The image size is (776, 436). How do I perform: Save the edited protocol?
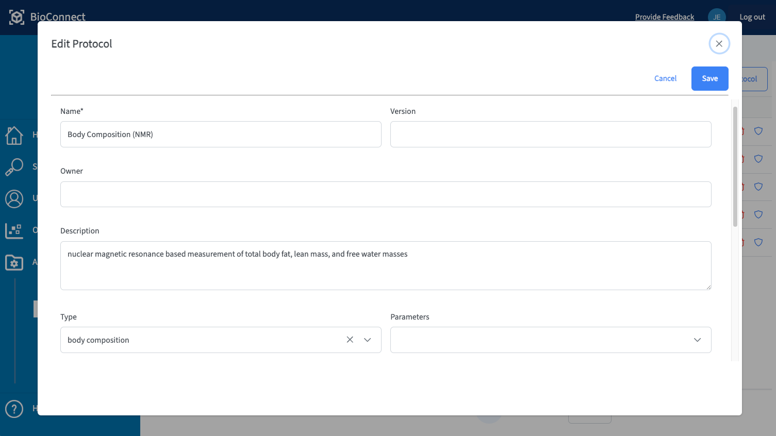point(709,78)
